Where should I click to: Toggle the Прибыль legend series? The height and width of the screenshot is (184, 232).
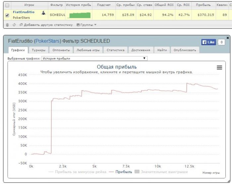120,172
